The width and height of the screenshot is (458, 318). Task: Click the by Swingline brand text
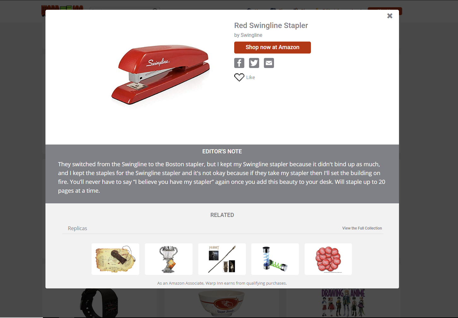[x=248, y=35]
